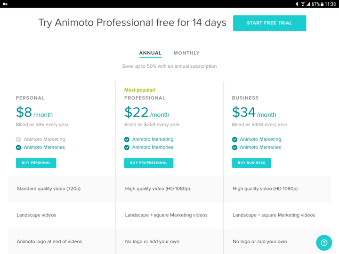Start the free 14-day trial

269,23
